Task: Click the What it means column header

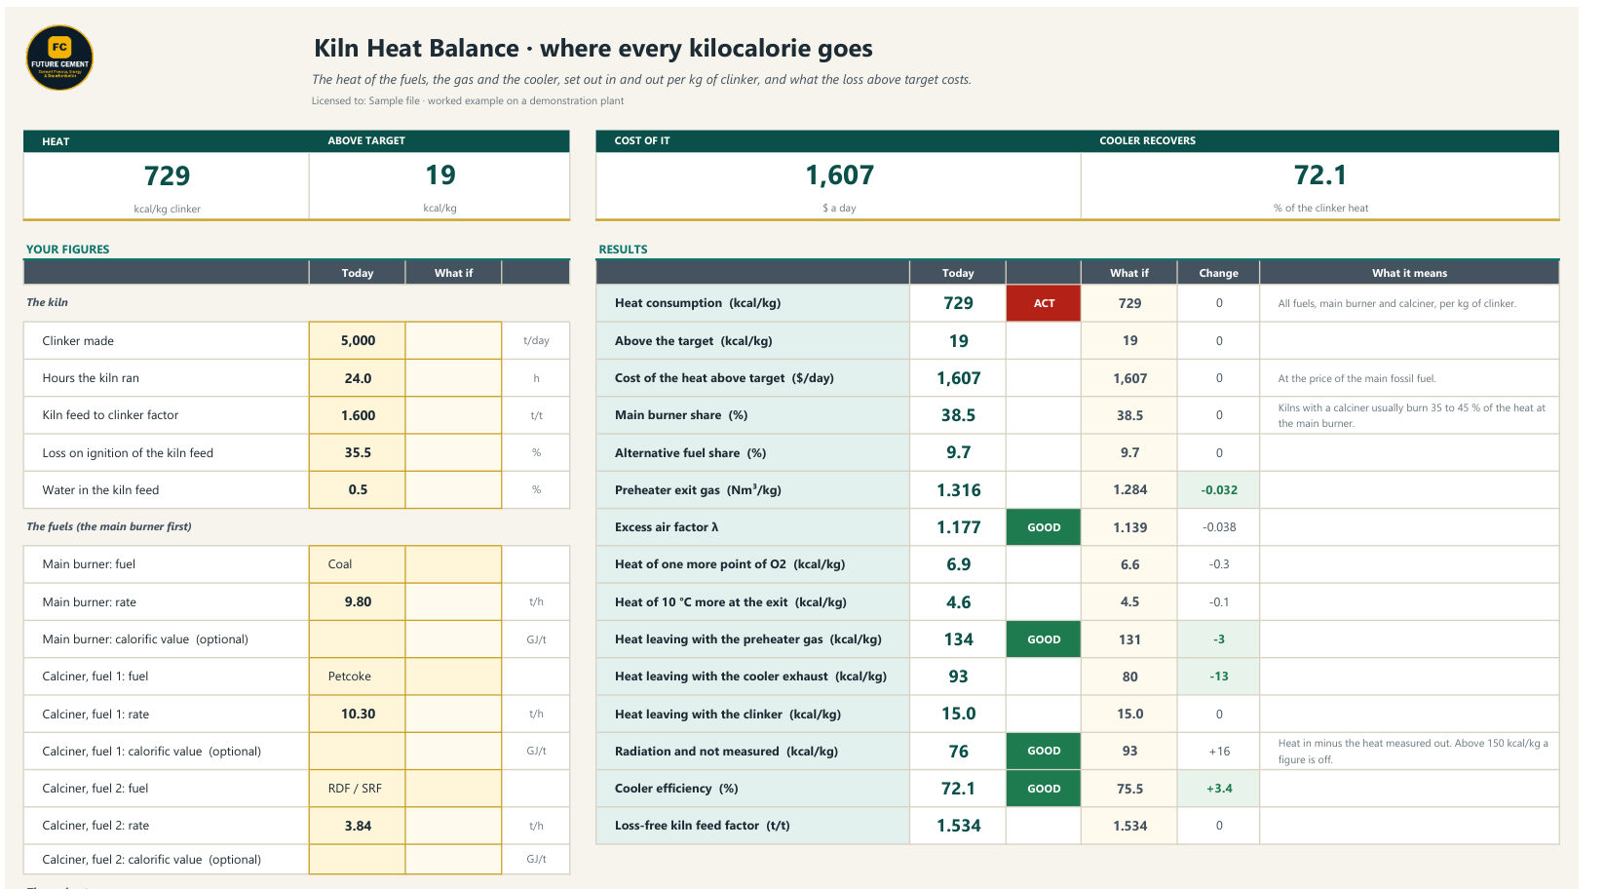Action: [x=1409, y=273]
